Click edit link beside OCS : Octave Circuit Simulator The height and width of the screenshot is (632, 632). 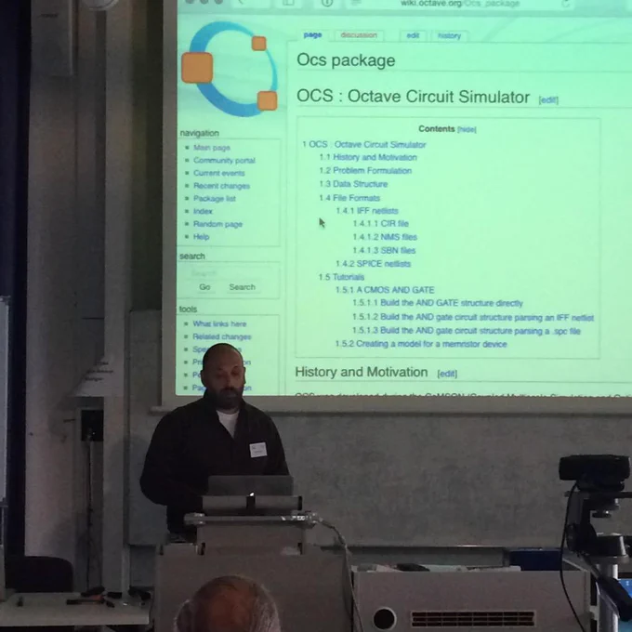pos(548,100)
